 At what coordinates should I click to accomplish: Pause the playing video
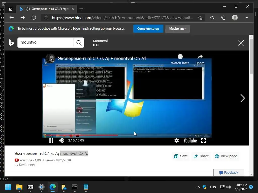coord(51,140)
